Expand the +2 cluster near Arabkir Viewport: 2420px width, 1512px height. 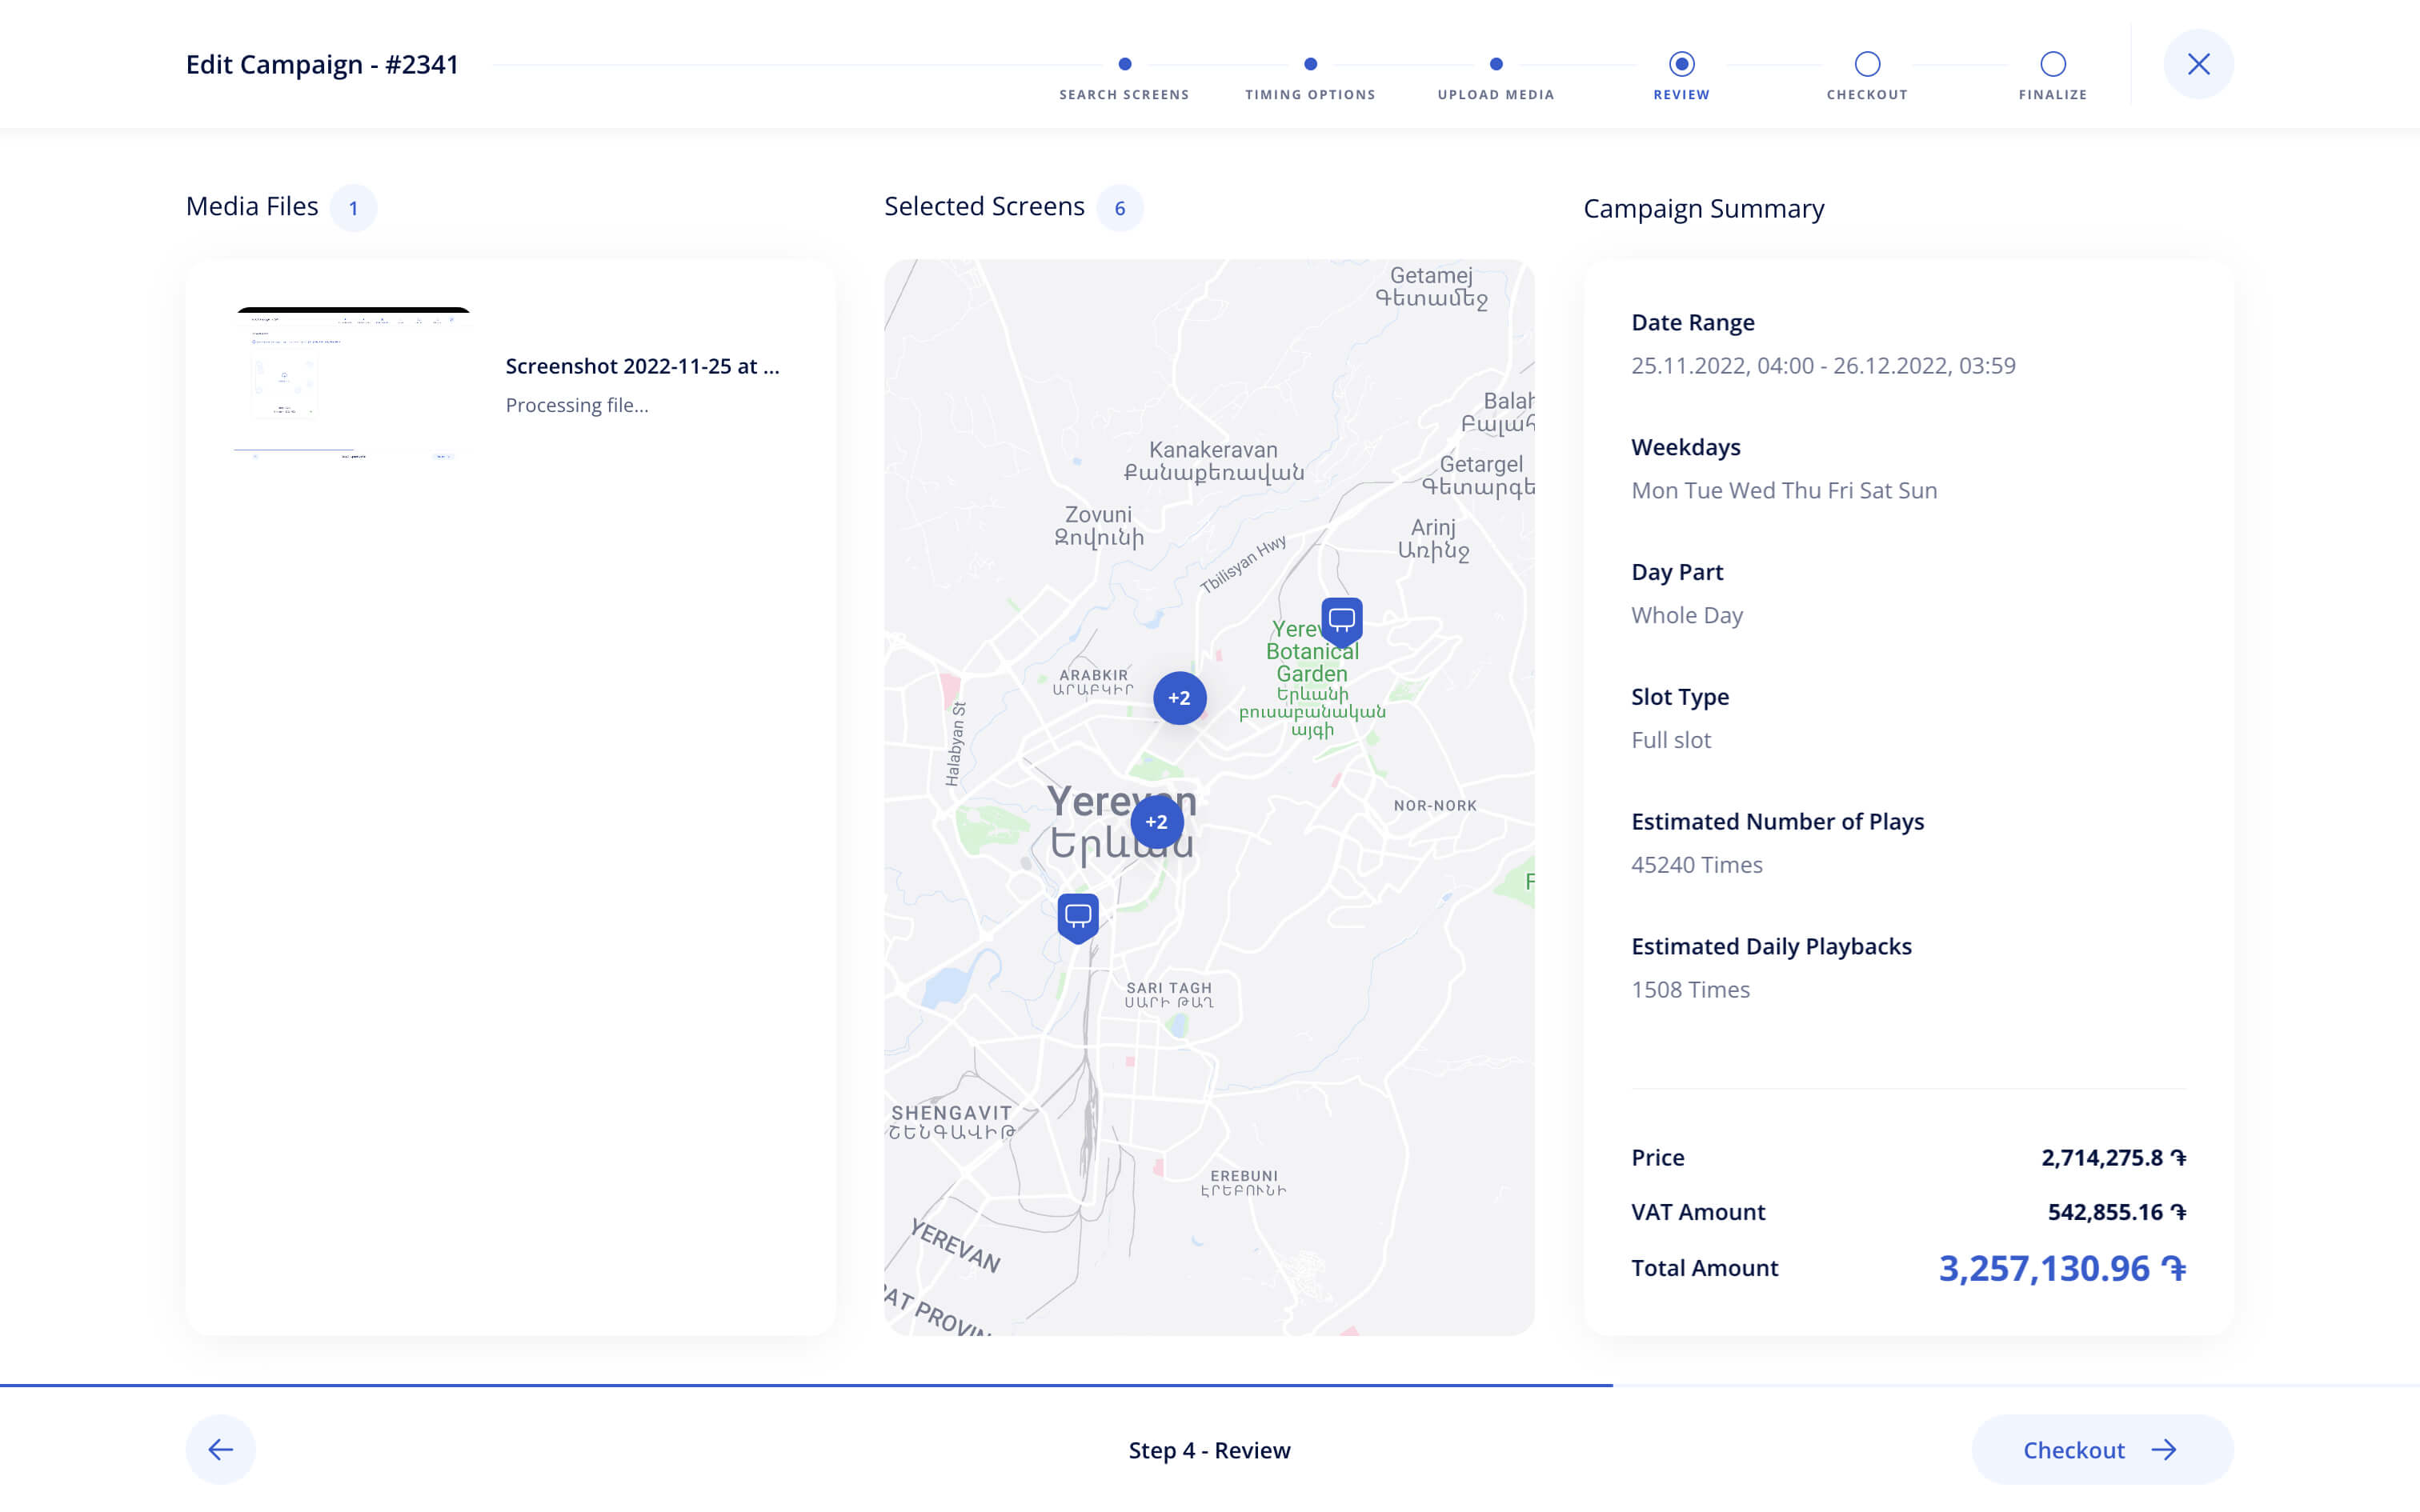click(1179, 698)
